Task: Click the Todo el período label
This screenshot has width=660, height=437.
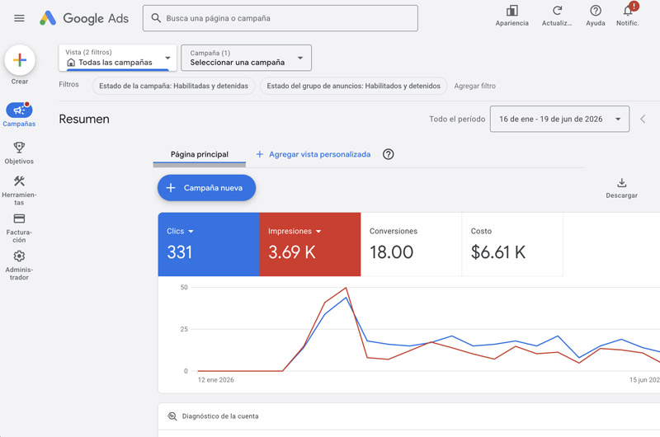Action: tap(457, 119)
